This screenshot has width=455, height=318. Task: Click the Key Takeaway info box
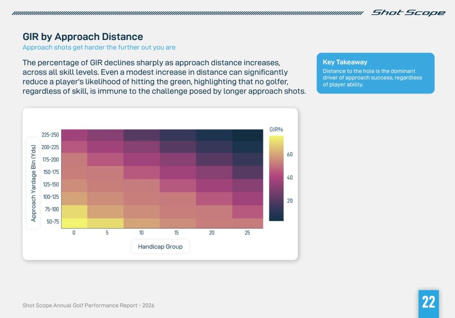click(x=376, y=73)
